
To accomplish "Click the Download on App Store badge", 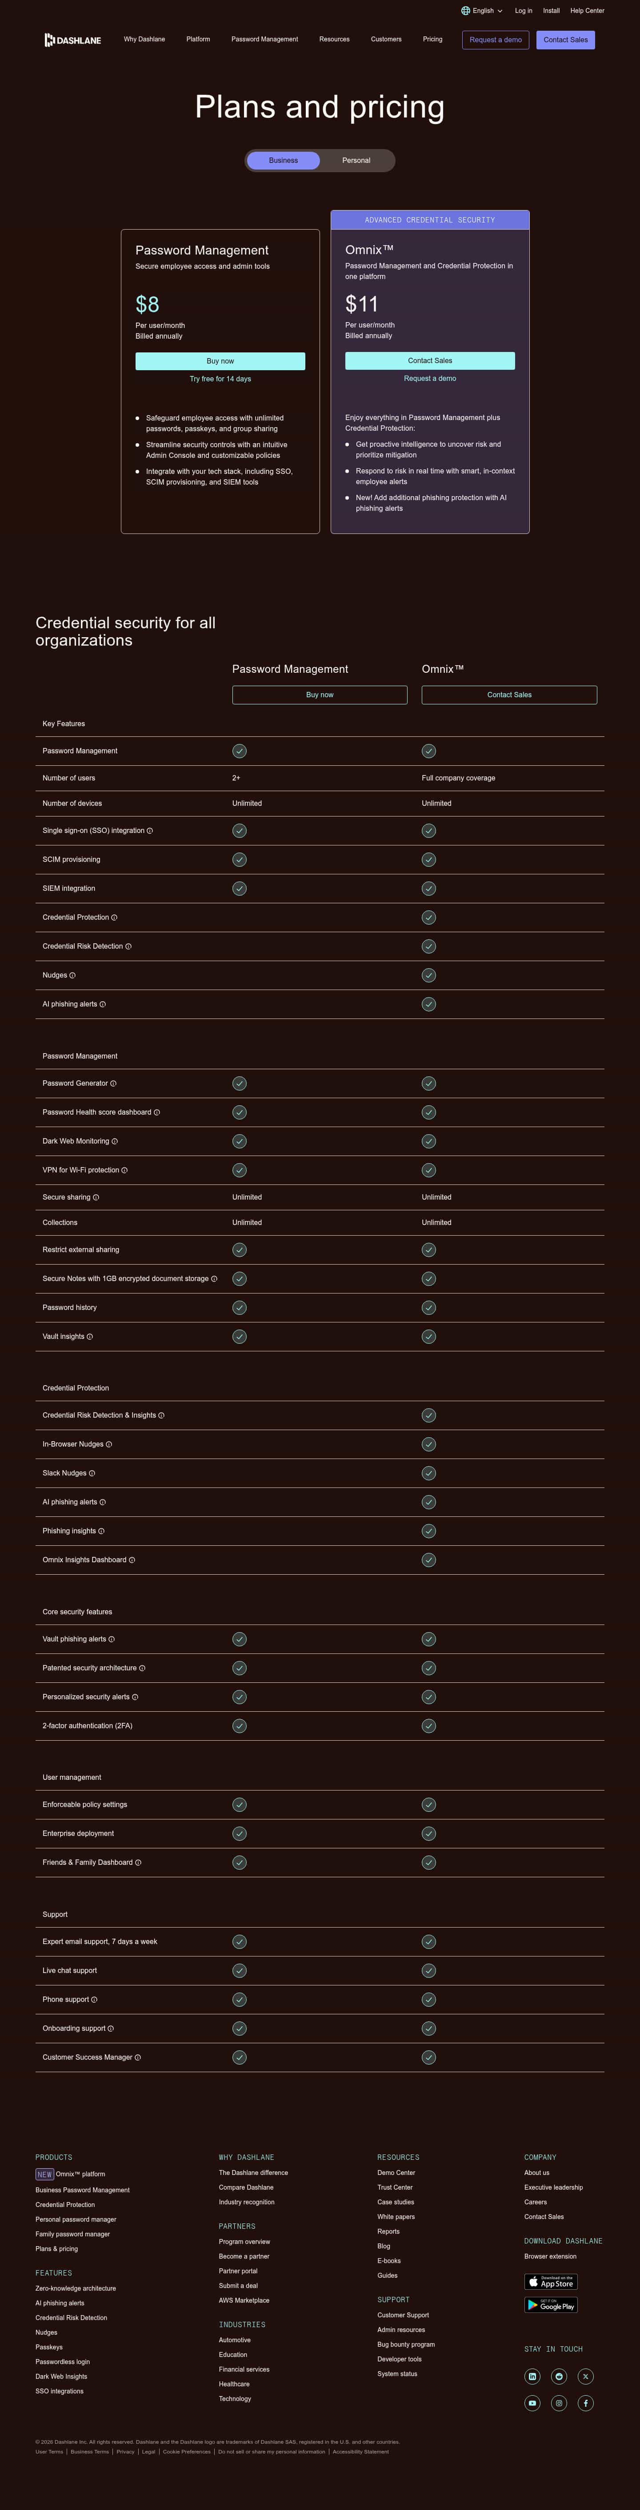I will tap(551, 2282).
